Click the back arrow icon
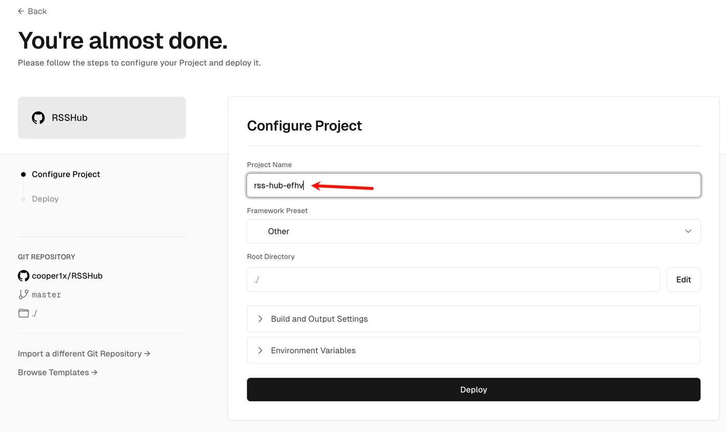The image size is (726, 432). tap(21, 11)
